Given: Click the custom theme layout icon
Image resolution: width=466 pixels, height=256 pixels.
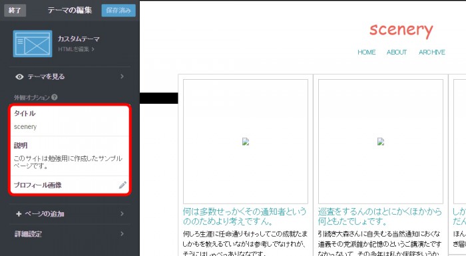Looking at the screenshot, I should (33, 44).
